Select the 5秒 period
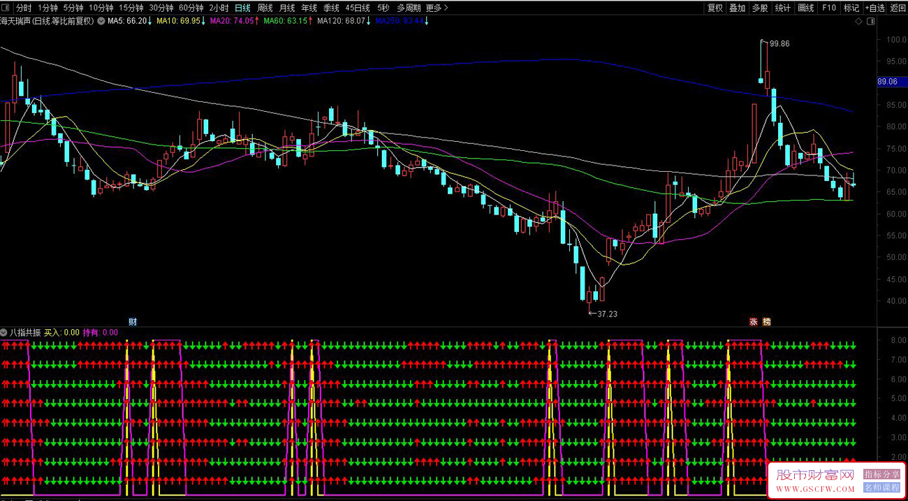The width and height of the screenshot is (908, 501). point(383,8)
